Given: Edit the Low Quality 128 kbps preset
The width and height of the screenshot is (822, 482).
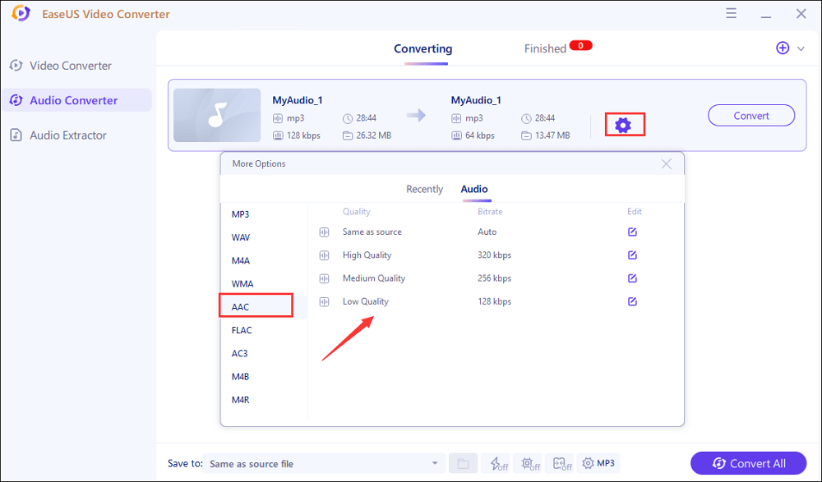Looking at the screenshot, I should click(x=632, y=301).
